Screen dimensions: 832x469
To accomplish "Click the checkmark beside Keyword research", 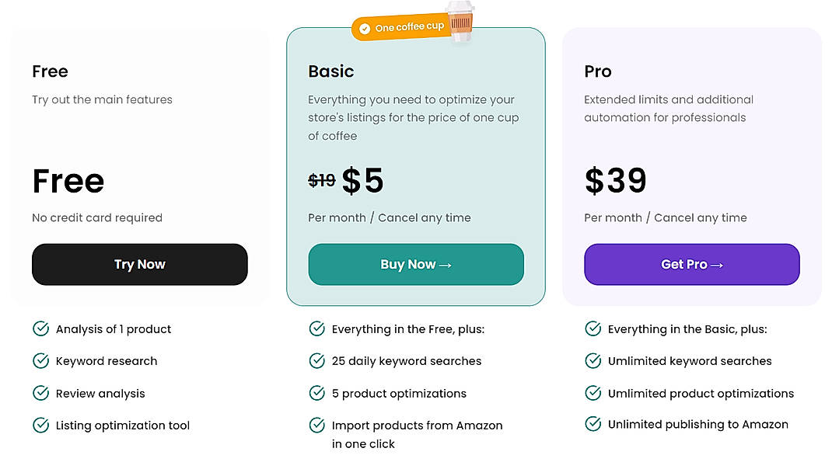I will (x=40, y=361).
